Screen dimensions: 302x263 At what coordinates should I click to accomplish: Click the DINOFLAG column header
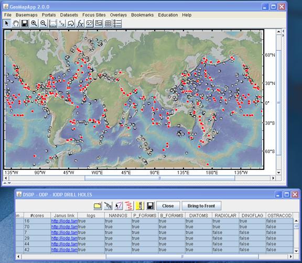(253, 216)
